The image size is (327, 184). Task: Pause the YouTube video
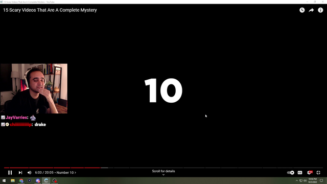click(x=10, y=173)
